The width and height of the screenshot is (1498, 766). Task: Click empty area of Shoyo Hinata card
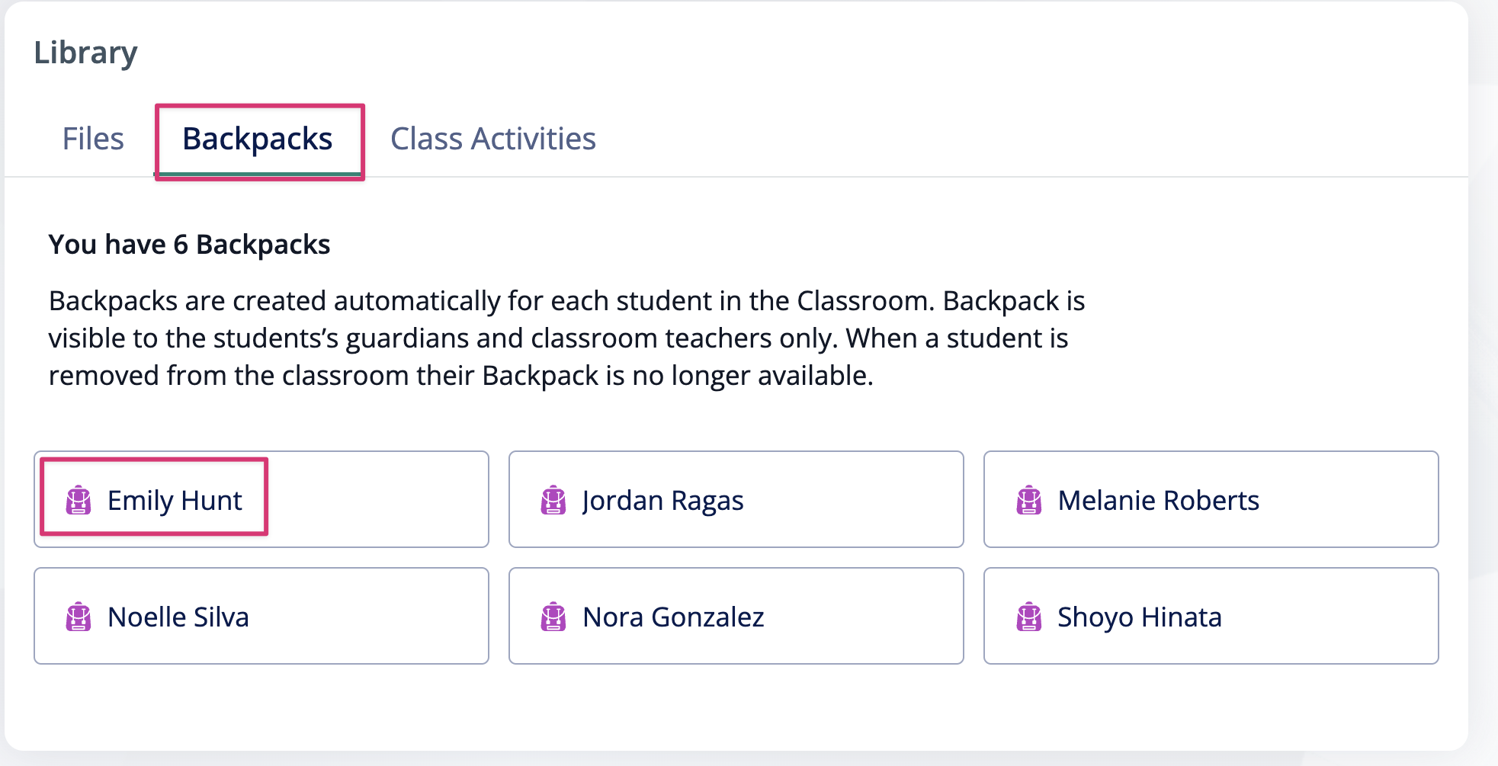tap(1330, 616)
